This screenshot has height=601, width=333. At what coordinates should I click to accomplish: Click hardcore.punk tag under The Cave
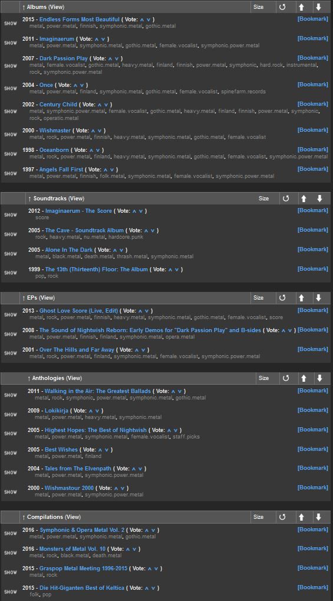126,237
